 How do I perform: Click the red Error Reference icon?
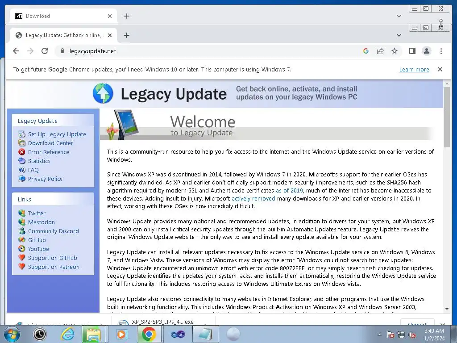(x=22, y=152)
